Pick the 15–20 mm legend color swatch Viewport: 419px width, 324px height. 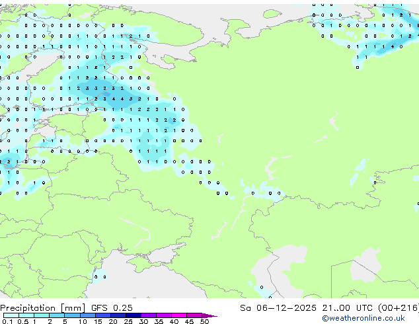coord(103,315)
